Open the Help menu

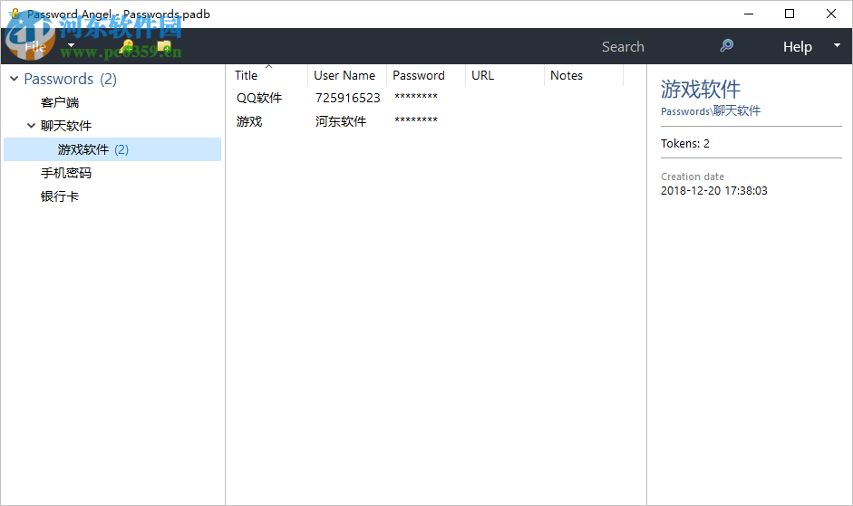coord(798,47)
